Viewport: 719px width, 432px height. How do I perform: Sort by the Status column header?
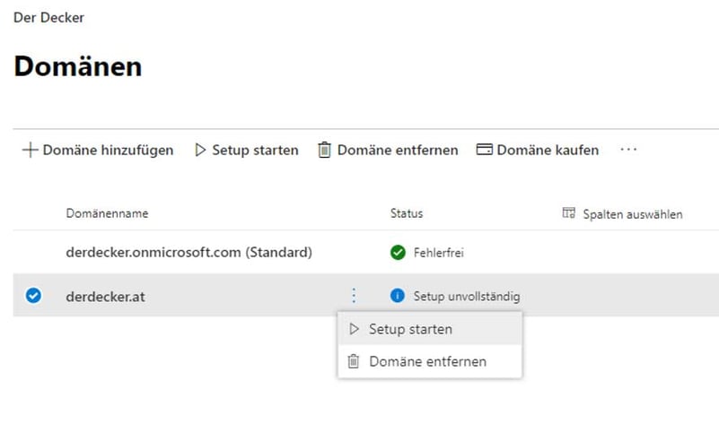[407, 213]
